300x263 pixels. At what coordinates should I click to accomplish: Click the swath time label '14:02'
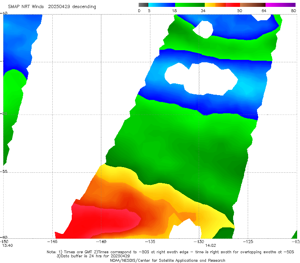[210, 246]
